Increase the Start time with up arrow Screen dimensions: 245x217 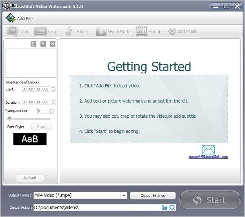click(x=53, y=88)
